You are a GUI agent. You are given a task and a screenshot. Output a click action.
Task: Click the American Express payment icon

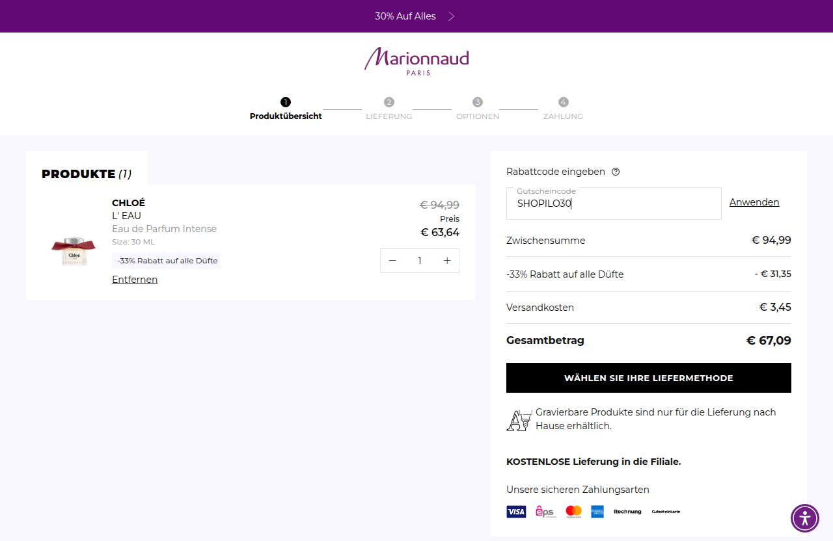[x=597, y=512]
